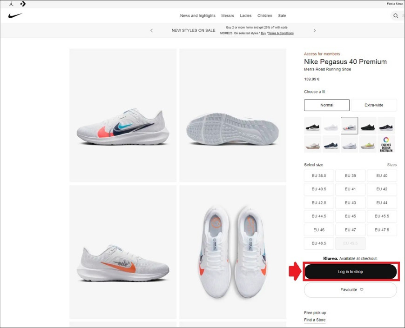Viewport: 405px width, 328px height.
Task: Open Find a Store link under Free pick-up
Action: (x=315, y=320)
